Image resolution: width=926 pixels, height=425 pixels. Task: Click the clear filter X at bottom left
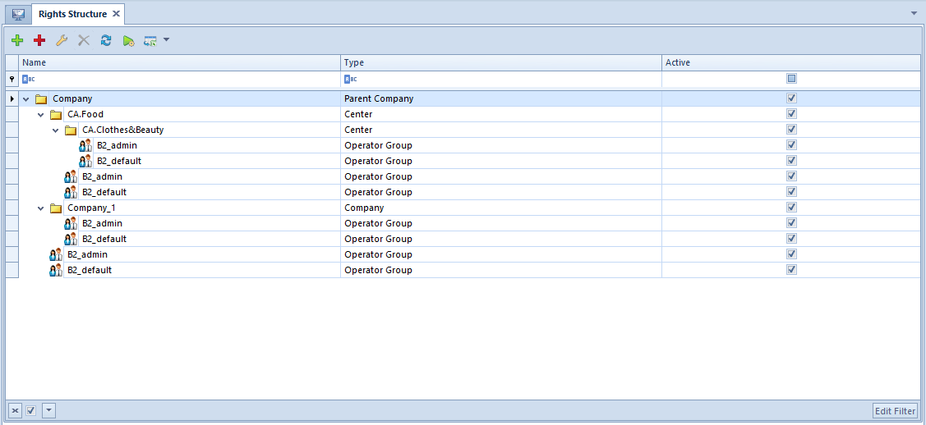[x=16, y=410]
